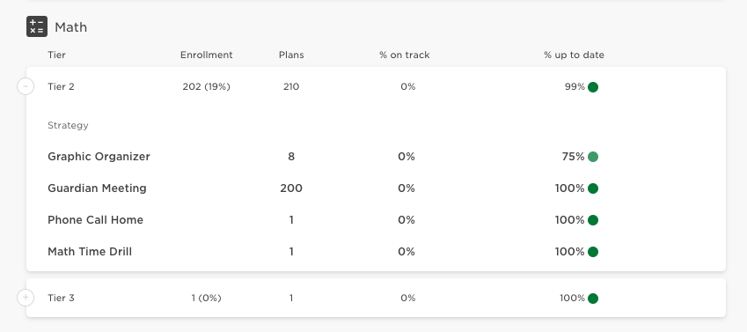Collapse the Tier 2 row
Image resolution: width=747 pixels, height=332 pixels.
(26, 86)
